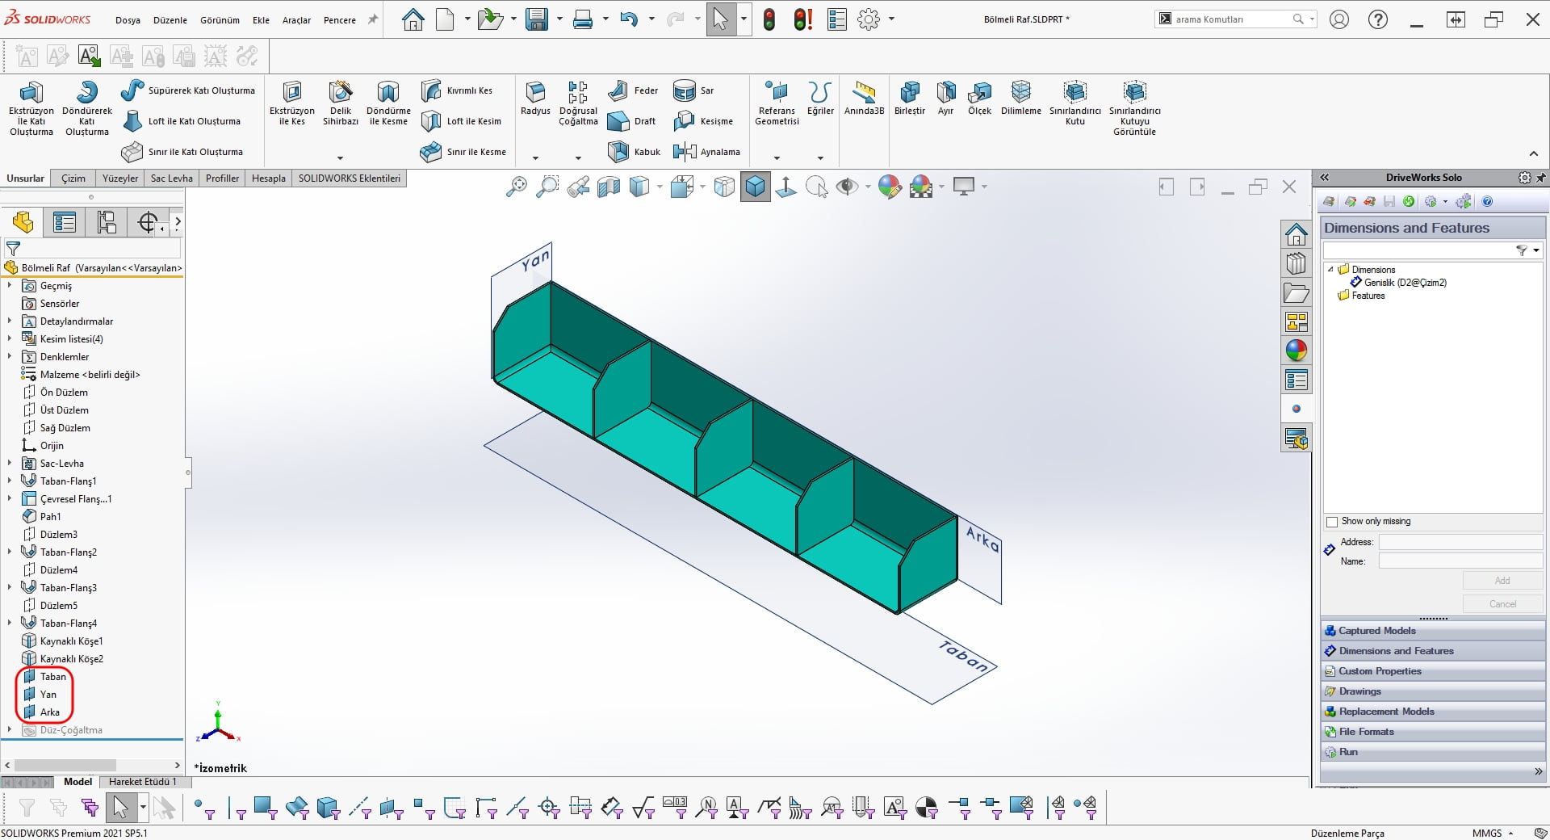Open FeatureManager design tree tab
The width and height of the screenshot is (1550, 840).
pos(23,222)
